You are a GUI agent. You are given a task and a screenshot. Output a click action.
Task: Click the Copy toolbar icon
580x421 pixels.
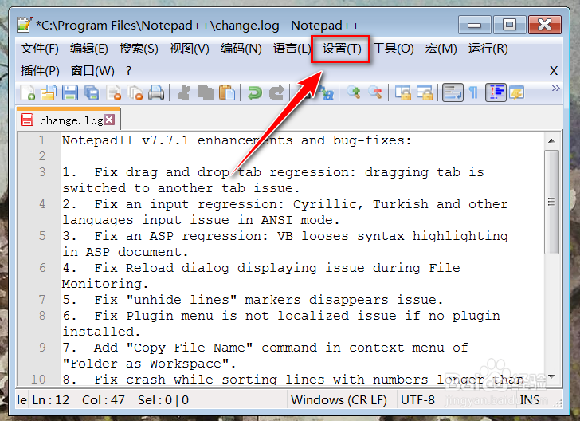[206, 92]
